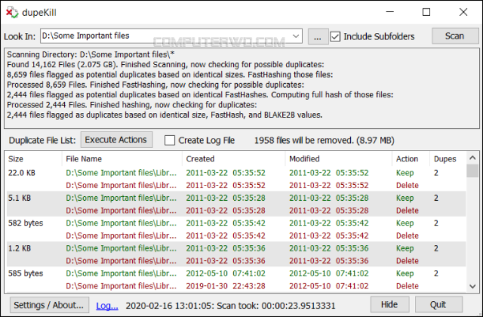Click Keep action in the 582 bytes row

405,223
